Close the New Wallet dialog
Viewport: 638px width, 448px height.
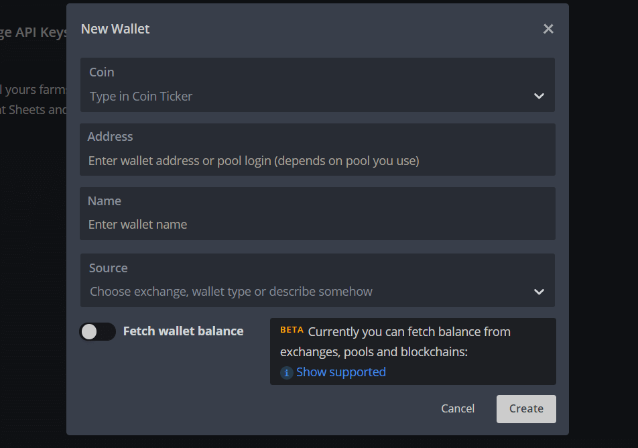[548, 29]
